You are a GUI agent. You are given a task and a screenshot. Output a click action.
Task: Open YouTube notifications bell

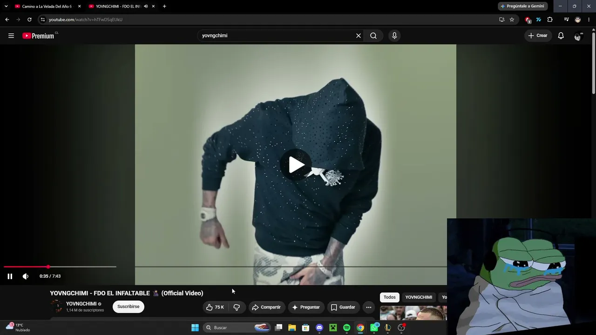click(561, 36)
